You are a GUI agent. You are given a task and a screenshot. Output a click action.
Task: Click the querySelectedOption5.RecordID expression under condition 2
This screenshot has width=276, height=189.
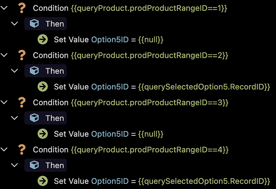(x=204, y=87)
